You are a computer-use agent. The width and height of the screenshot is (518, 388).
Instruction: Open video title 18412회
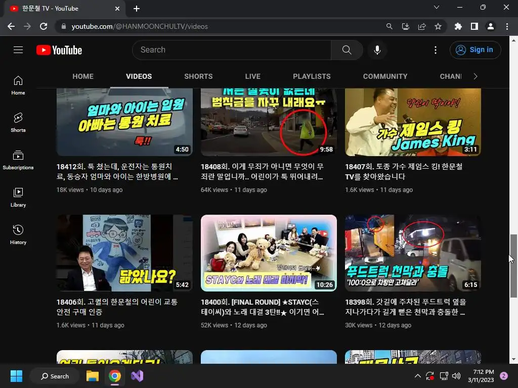[x=117, y=172]
